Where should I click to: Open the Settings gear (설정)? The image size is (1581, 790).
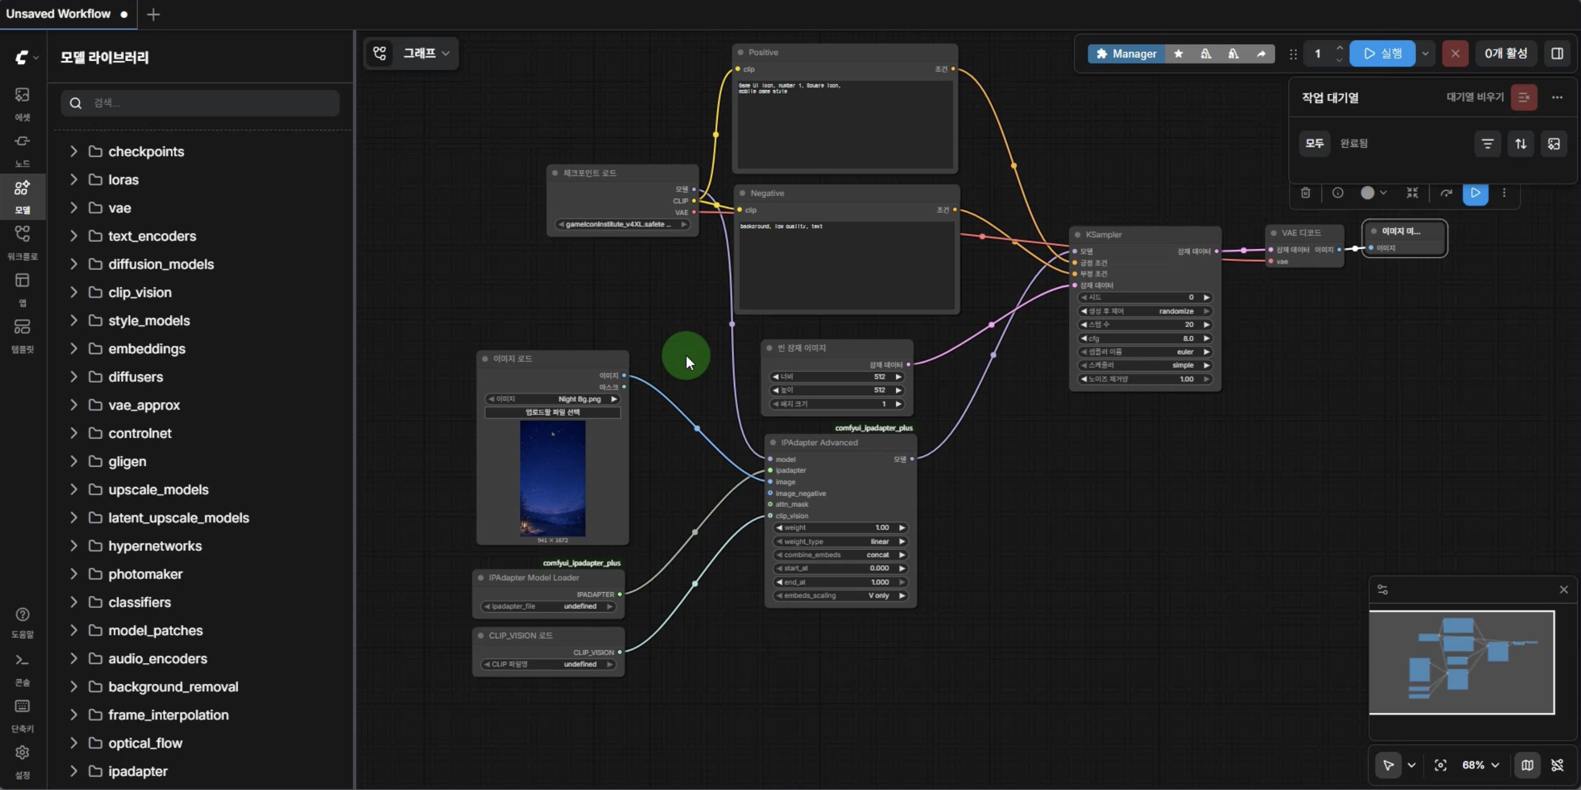click(22, 761)
